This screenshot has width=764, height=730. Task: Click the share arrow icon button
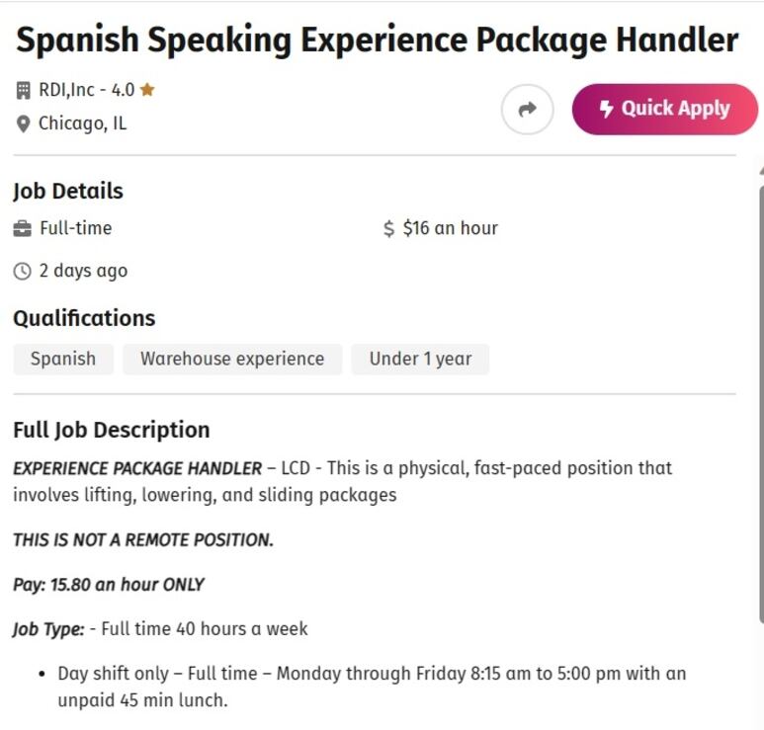[527, 109]
